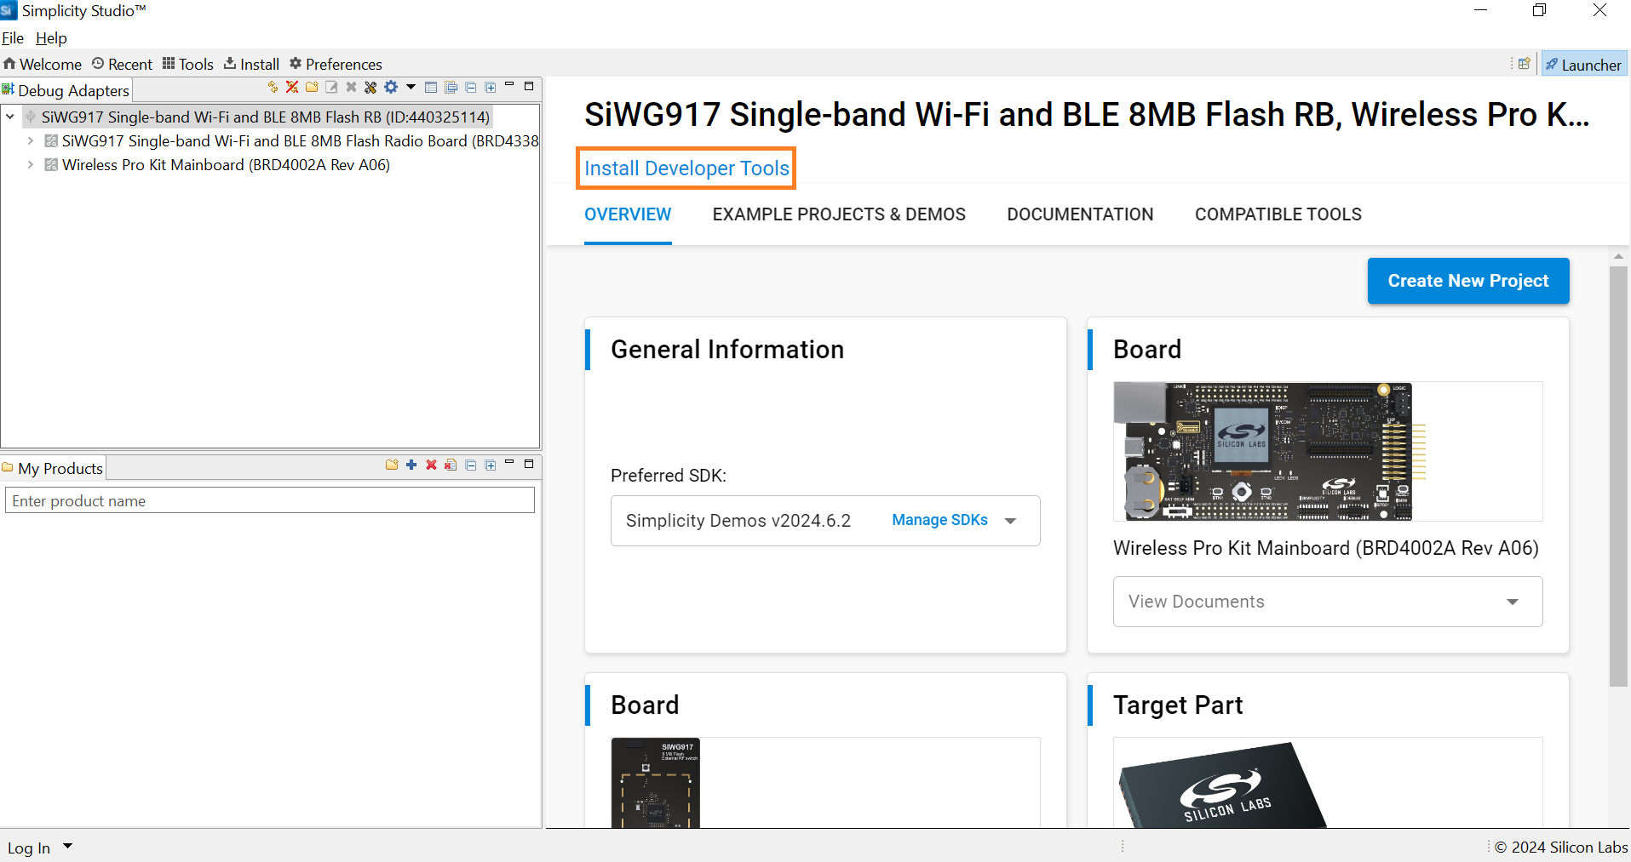Click the refresh debug adapters icon
This screenshot has height=862, width=1631.
273,87
